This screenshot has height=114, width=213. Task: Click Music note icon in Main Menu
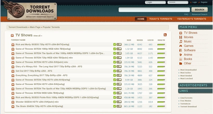pos(181,42)
